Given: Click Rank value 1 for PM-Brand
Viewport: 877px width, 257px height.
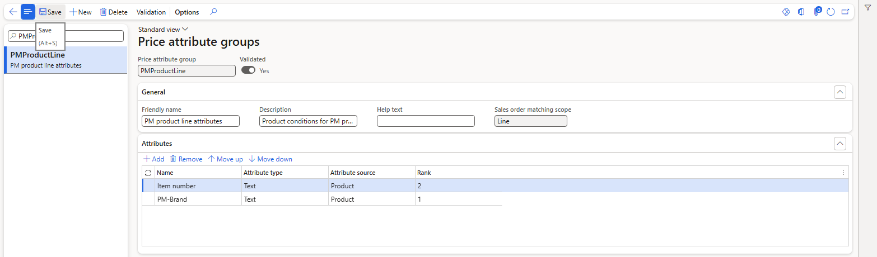Looking at the screenshot, I should [x=458, y=199].
